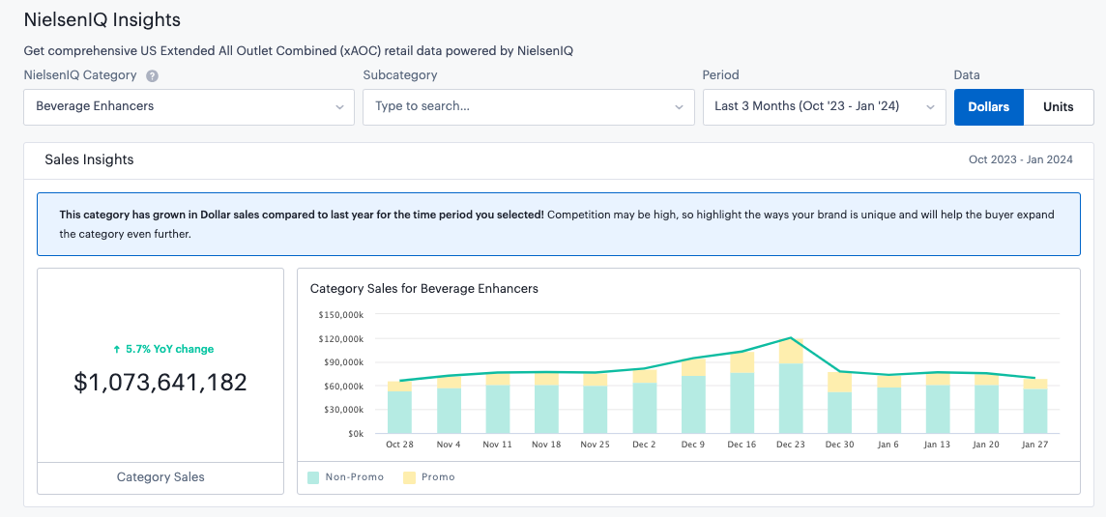1106x517 pixels.
Task: Click the $90,000k axis label
Action: (x=344, y=362)
